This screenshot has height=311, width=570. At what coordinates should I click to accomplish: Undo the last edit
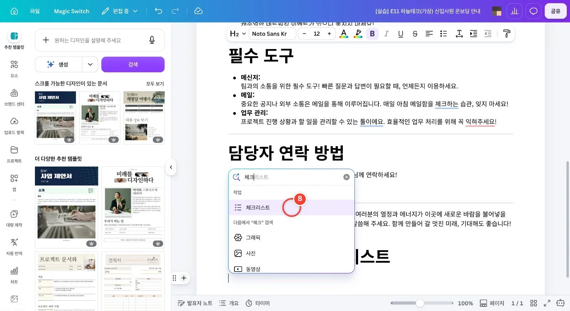[x=159, y=11]
